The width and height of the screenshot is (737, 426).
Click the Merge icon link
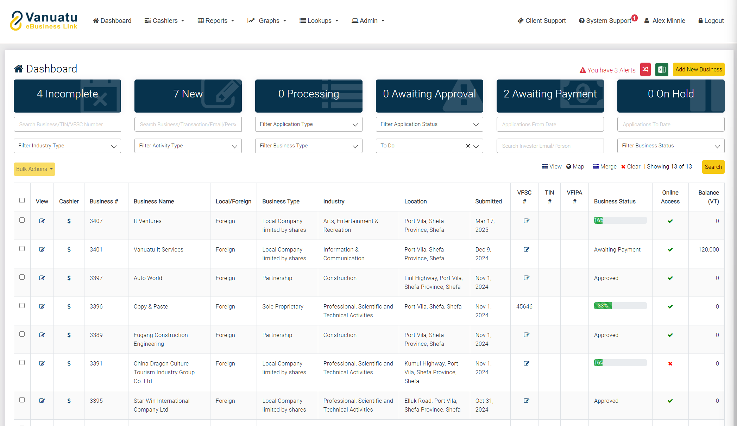pos(605,166)
